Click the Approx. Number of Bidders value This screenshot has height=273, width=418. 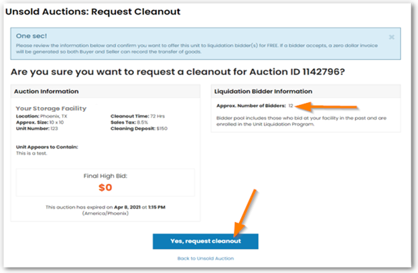pos(291,106)
